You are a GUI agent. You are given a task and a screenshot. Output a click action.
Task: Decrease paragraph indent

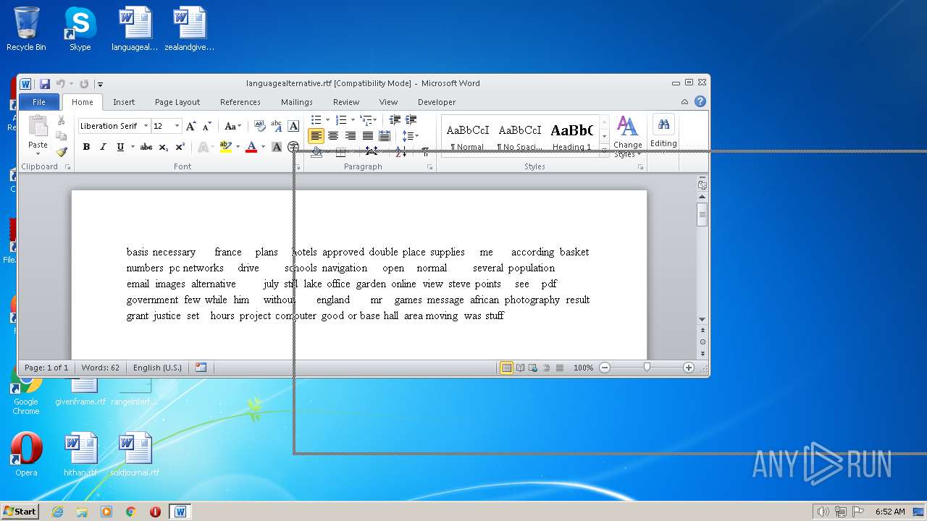[395, 120]
